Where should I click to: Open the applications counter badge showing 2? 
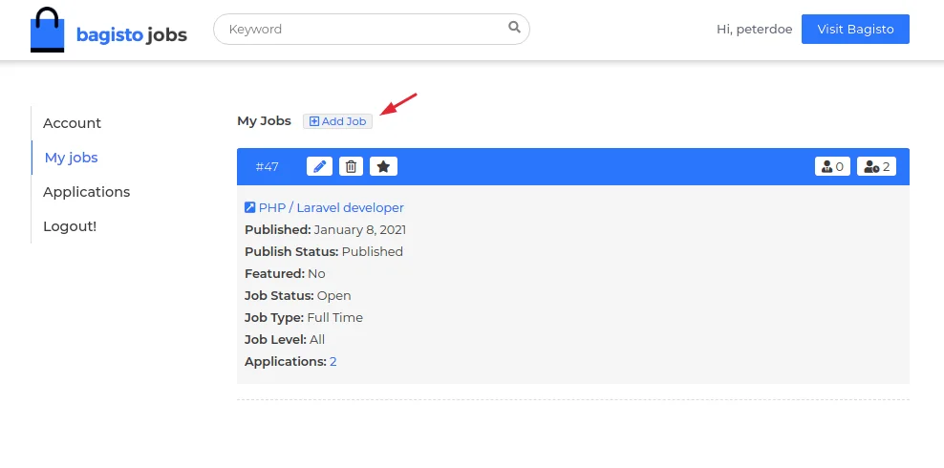pos(876,166)
